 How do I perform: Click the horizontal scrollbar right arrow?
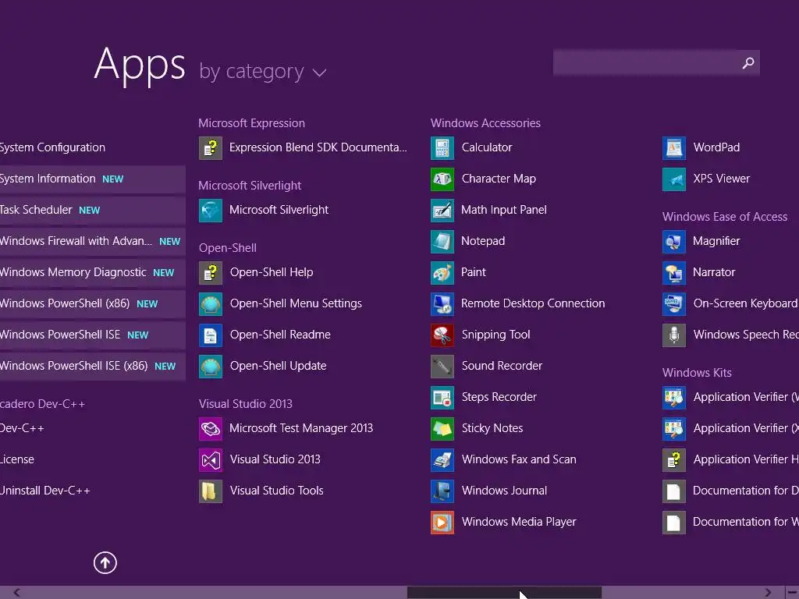[768, 593]
